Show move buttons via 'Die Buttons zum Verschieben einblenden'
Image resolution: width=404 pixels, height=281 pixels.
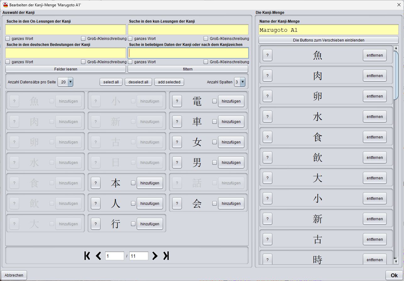(328, 40)
